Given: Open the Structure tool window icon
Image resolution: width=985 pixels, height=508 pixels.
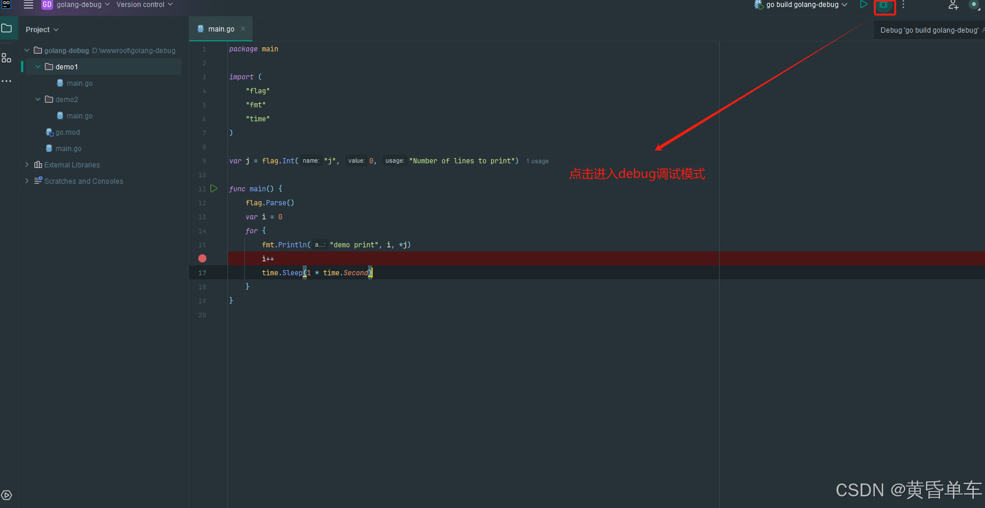Looking at the screenshot, I should click(6, 58).
